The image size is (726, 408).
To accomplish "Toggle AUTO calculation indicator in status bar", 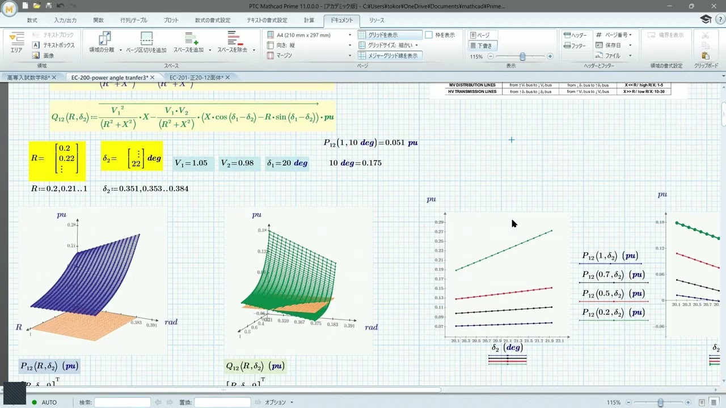I will pyautogui.click(x=44, y=402).
